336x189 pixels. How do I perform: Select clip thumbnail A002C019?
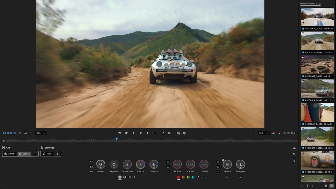317,17
